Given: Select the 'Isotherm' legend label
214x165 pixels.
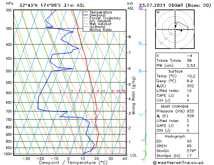Looking at the screenshot, I should point(97,27).
